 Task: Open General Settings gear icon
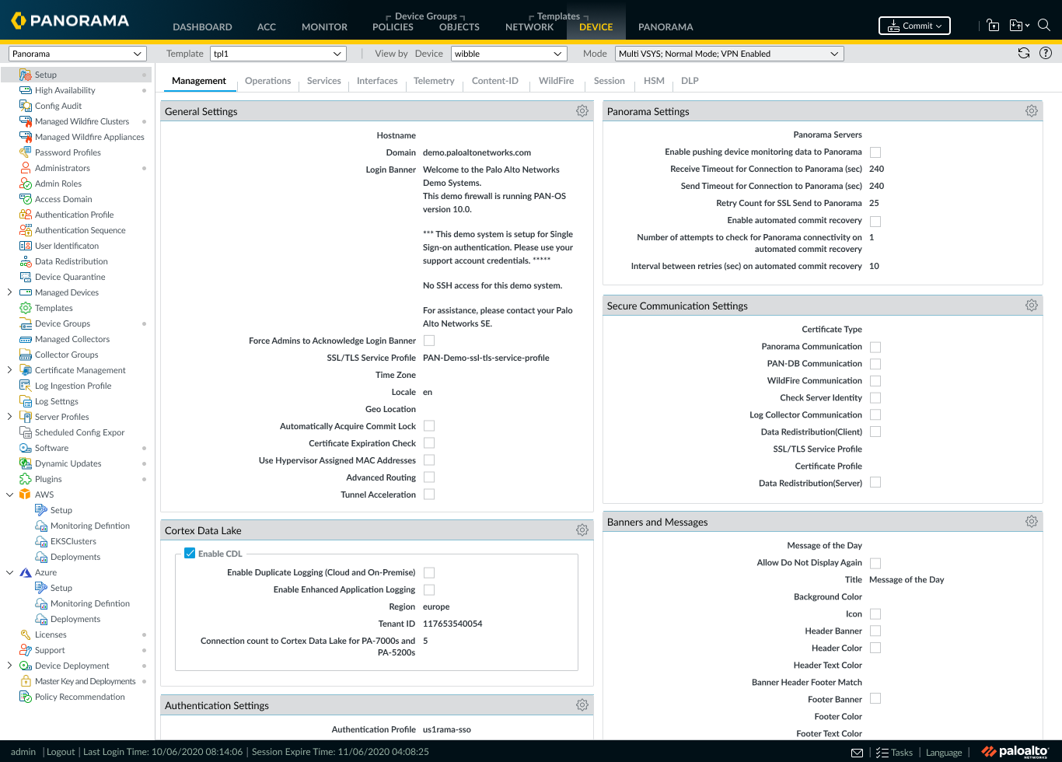[x=582, y=111]
